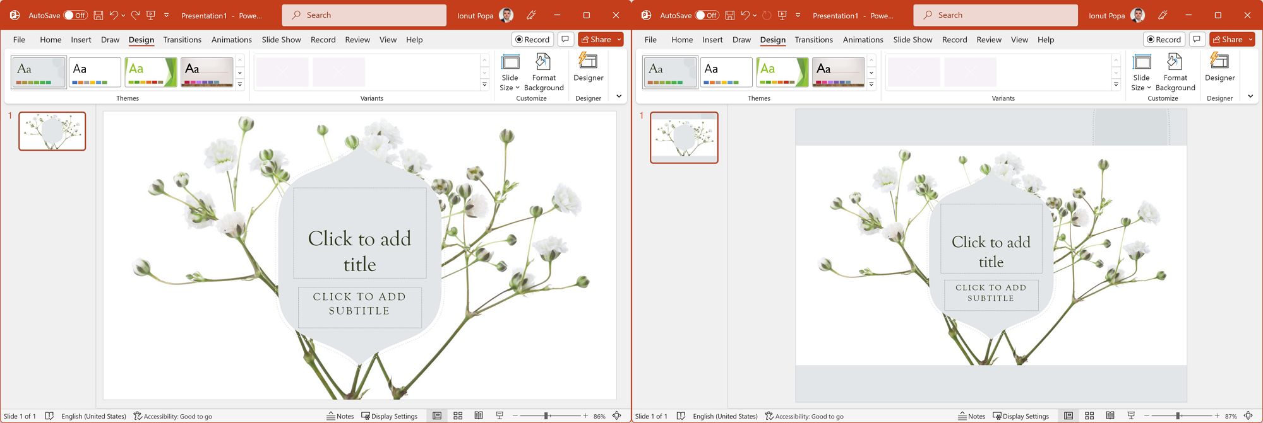Open Animations tab in right window
This screenshot has width=1263, height=423.
863,40
